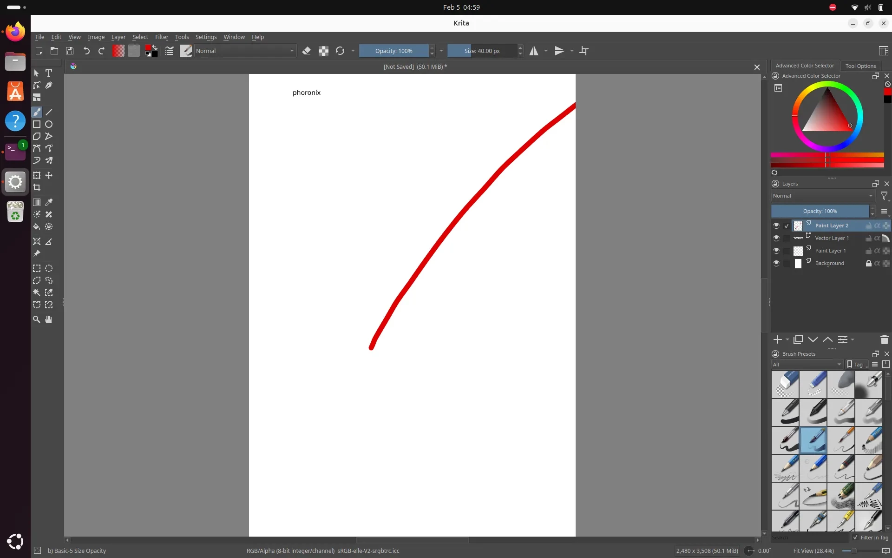Adjust the layer Opacity 100% slider

(820, 211)
